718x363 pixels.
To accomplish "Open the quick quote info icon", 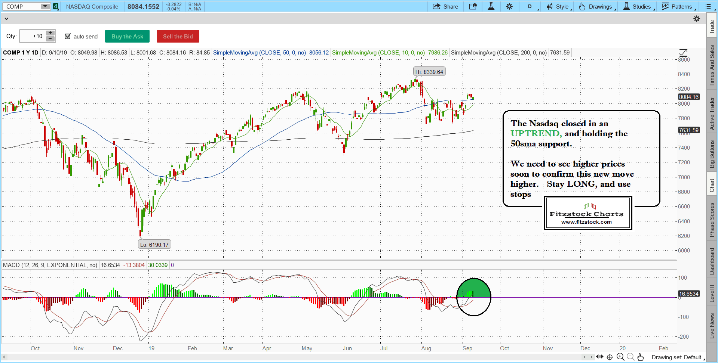I will (473, 6).
